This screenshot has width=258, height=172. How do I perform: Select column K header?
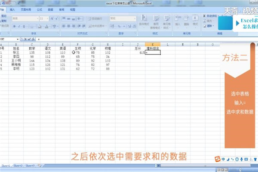pyautogui.click(x=153, y=44)
